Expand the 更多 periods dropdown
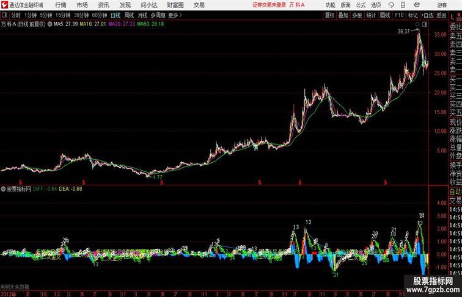Viewport: 462px width, 297px height. click(175, 15)
